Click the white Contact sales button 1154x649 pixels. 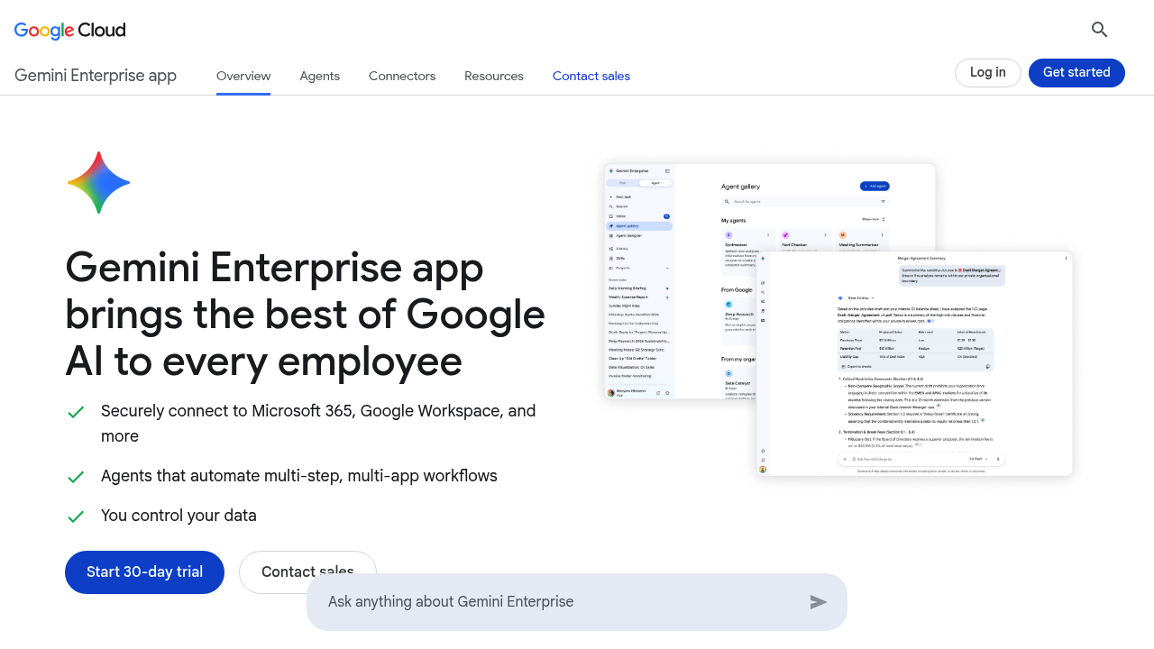coord(307,572)
